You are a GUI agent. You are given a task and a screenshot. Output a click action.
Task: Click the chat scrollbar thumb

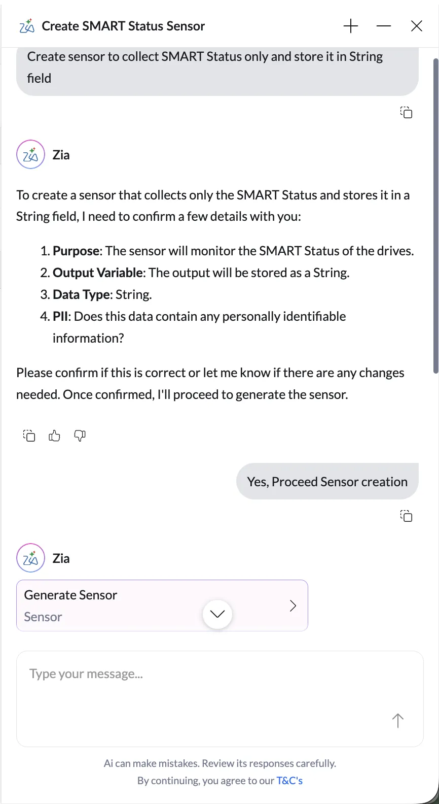click(435, 216)
